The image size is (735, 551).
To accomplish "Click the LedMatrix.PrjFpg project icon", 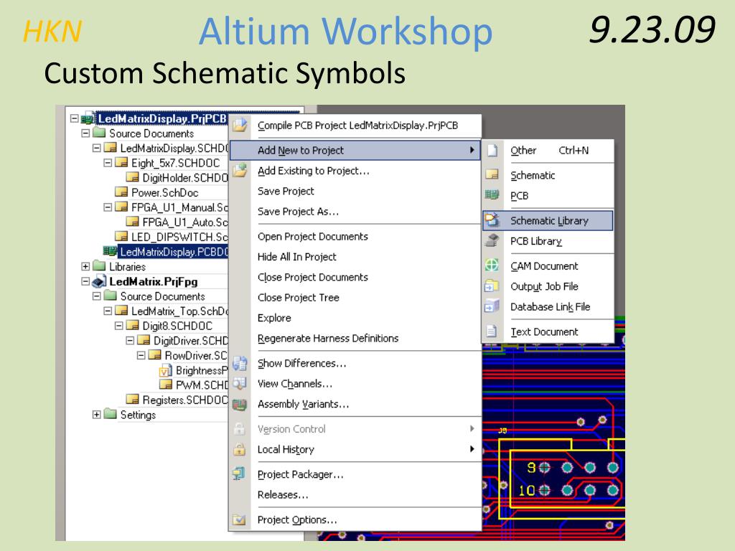I will point(99,281).
